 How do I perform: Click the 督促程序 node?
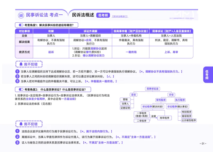187,116
